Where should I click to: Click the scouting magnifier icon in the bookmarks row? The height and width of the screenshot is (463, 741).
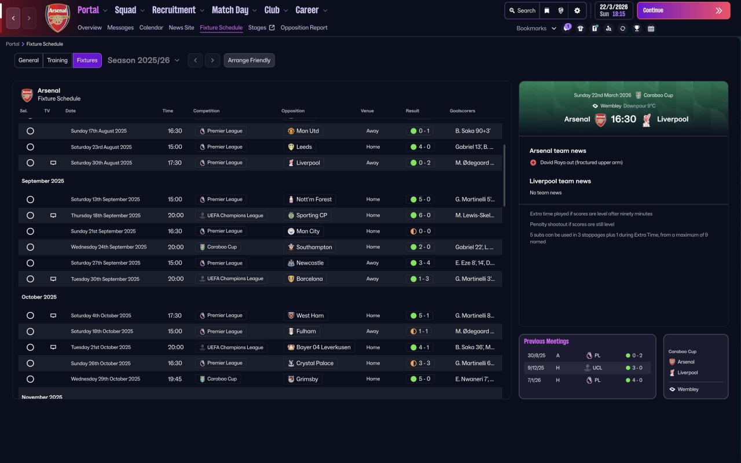pos(608,28)
